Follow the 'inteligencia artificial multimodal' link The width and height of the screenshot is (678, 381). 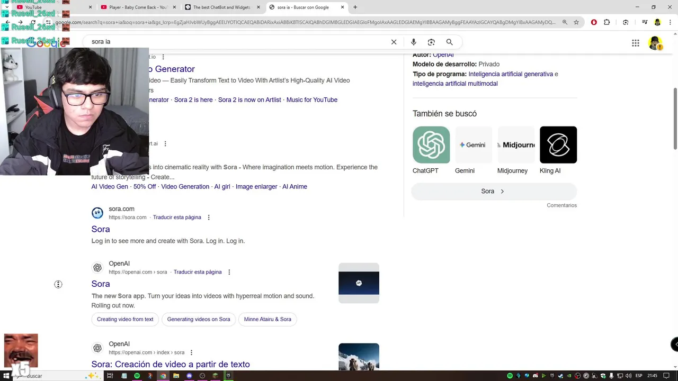pyautogui.click(x=455, y=84)
